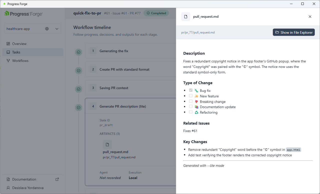The image size is (320, 194).
Task: Toggle the Bug fix checkbox
Action: tap(191, 90)
